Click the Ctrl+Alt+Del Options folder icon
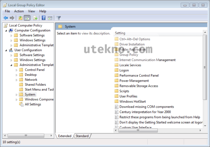This screenshot has height=147, width=210. (116, 39)
